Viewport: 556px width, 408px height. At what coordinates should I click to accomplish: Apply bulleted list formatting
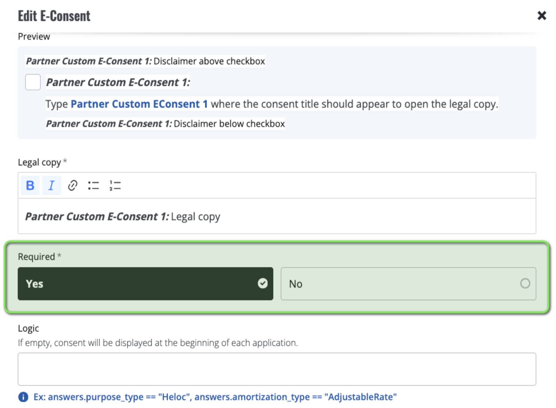(x=94, y=185)
